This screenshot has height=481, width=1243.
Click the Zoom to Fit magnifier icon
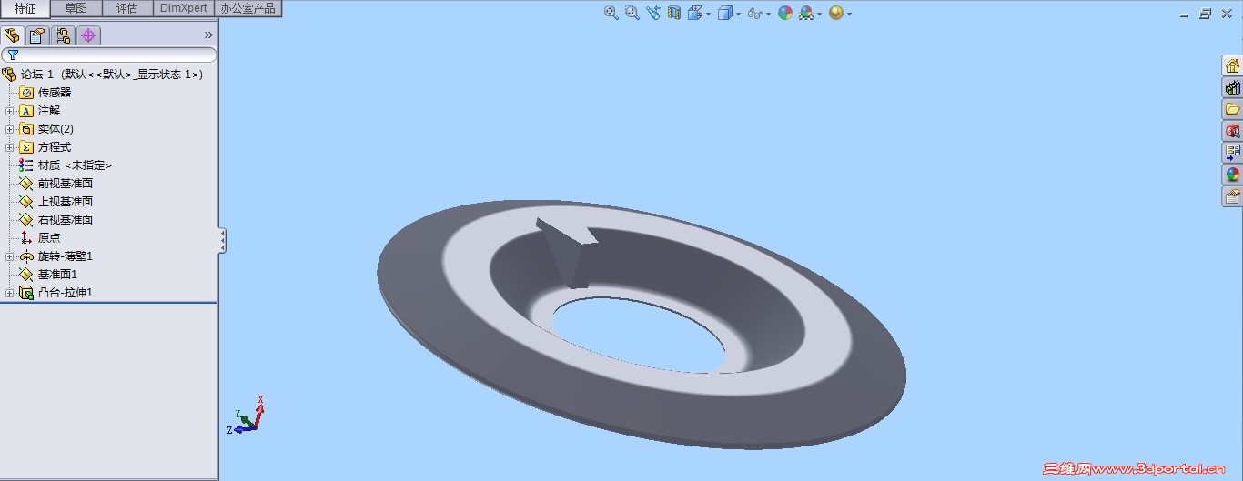coord(611,13)
